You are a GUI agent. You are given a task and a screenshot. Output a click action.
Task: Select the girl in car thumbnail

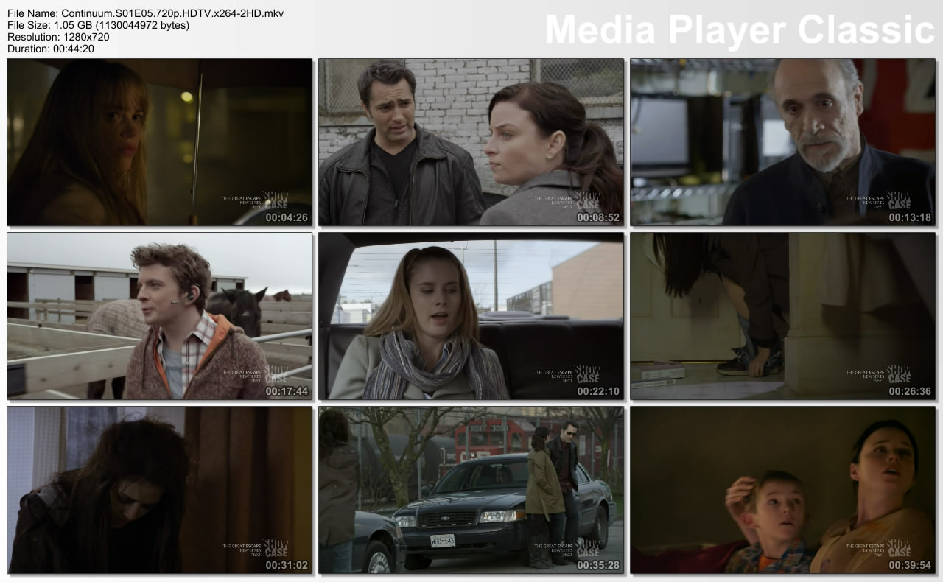click(471, 316)
